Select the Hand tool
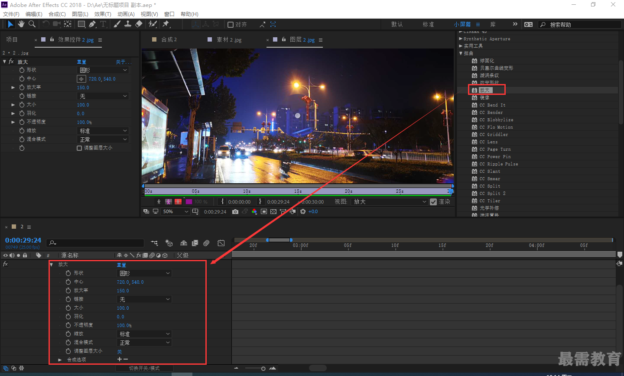Viewport: 624px width, 376px height. point(21,24)
